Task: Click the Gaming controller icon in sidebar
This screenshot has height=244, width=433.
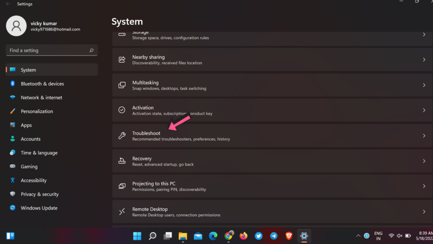Action: (13, 166)
